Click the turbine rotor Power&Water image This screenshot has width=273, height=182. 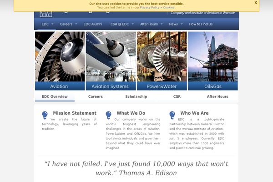pyautogui.click(x=162, y=56)
